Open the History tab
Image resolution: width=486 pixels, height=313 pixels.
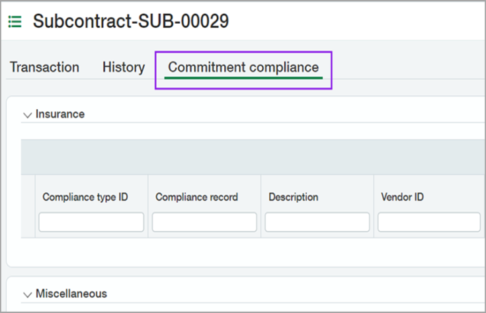(x=123, y=67)
